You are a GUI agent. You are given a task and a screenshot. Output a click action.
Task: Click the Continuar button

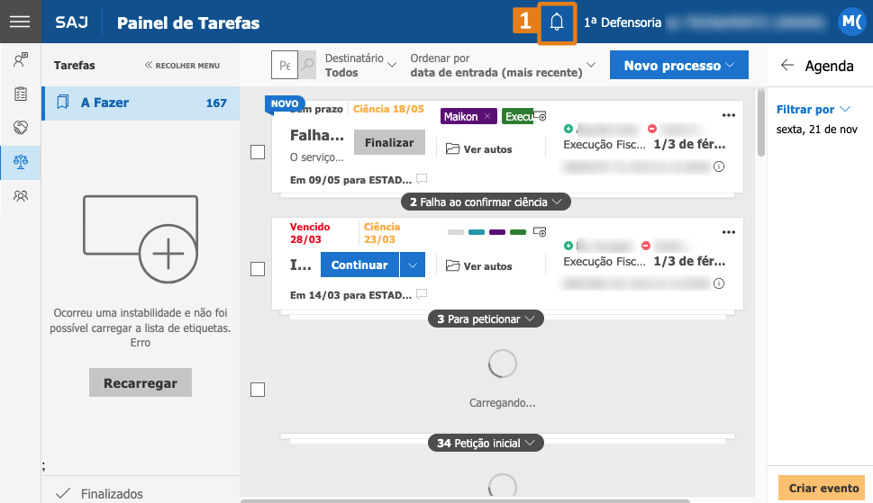pos(359,265)
